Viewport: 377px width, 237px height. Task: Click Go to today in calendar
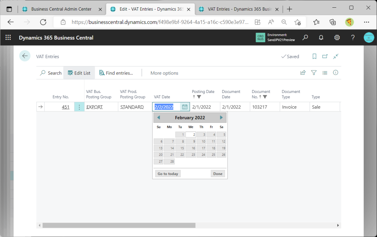(168, 174)
